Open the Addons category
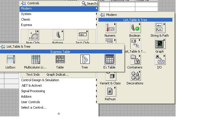The image size is (209, 130). 59,96
